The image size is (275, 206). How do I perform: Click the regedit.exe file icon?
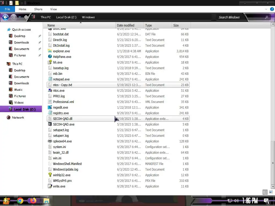[x=50, y=107]
